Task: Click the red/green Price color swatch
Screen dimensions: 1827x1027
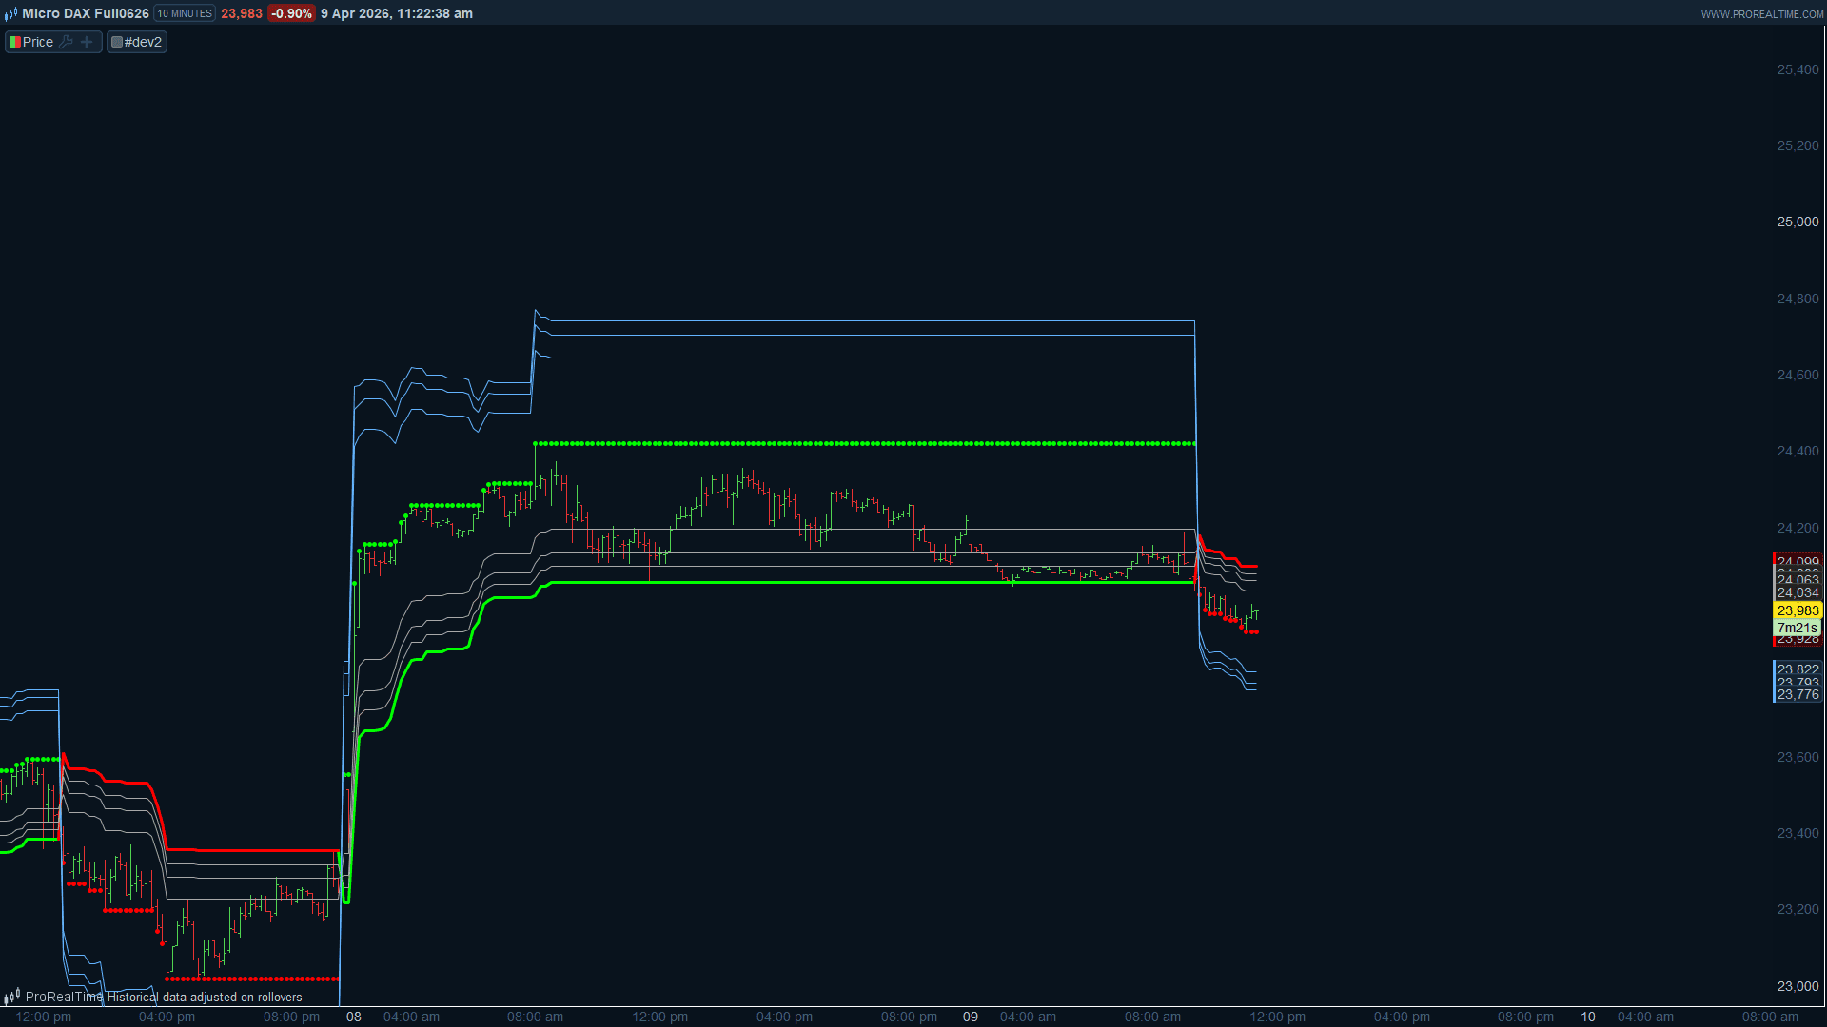Action: (x=15, y=42)
